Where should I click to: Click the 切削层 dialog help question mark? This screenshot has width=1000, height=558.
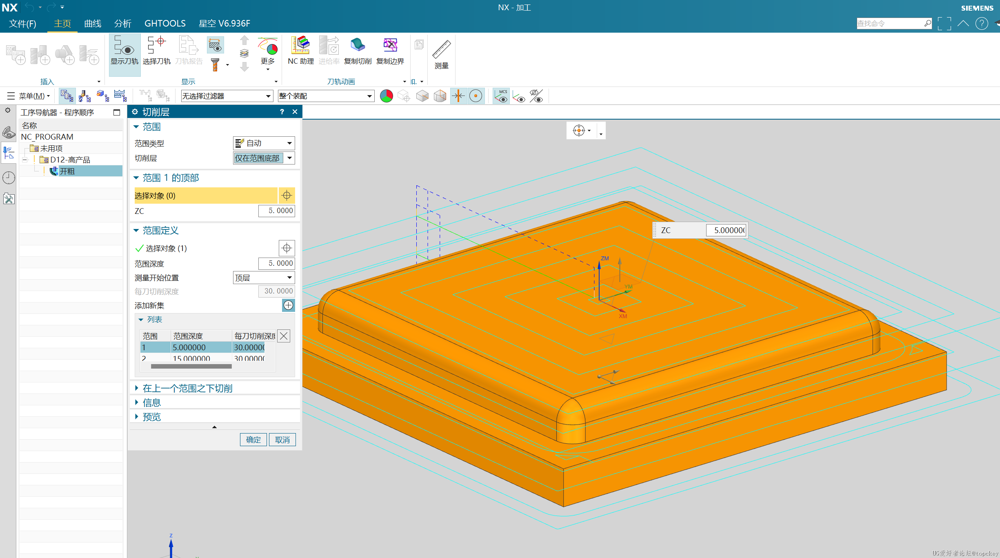tap(282, 112)
